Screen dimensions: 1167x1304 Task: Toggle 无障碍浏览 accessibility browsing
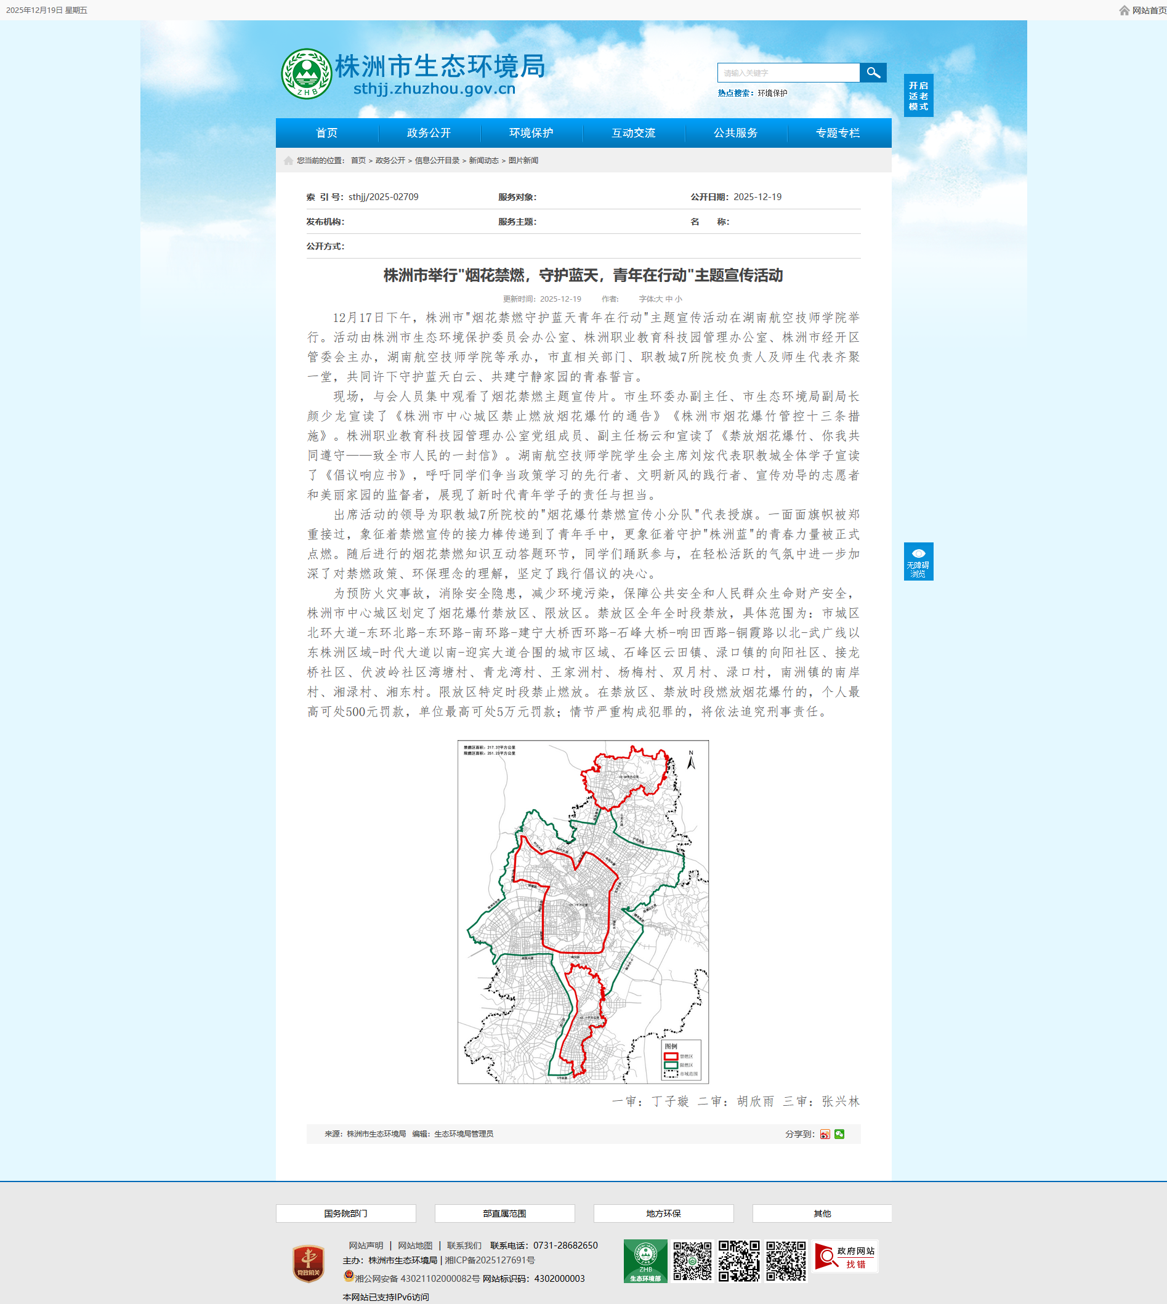pyautogui.click(x=918, y=561)
